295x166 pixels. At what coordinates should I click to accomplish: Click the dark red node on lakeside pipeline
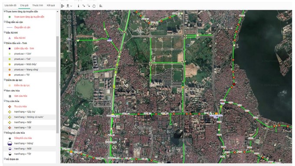pyautogui.click(x=234, y=84)
